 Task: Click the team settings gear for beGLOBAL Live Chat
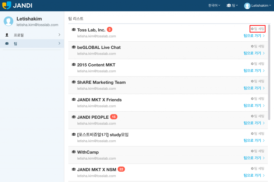(252, 46)
